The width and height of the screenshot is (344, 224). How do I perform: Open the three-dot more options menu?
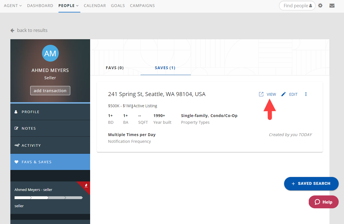[306, 94]
